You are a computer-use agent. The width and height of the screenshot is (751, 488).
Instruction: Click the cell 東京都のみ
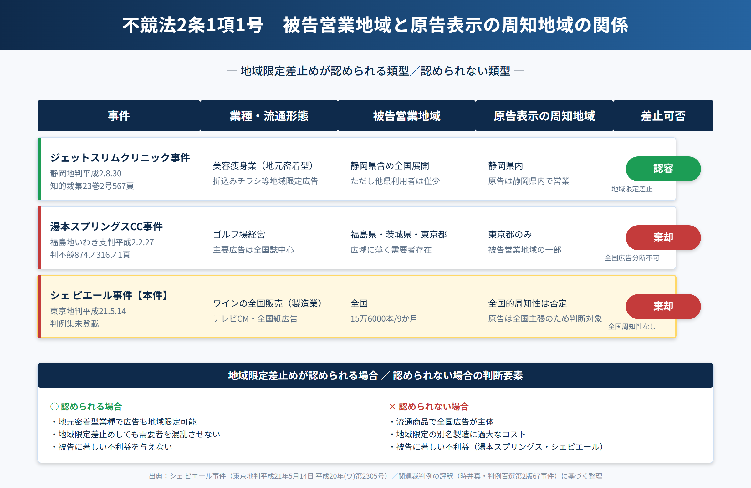(x=510, y=234)
